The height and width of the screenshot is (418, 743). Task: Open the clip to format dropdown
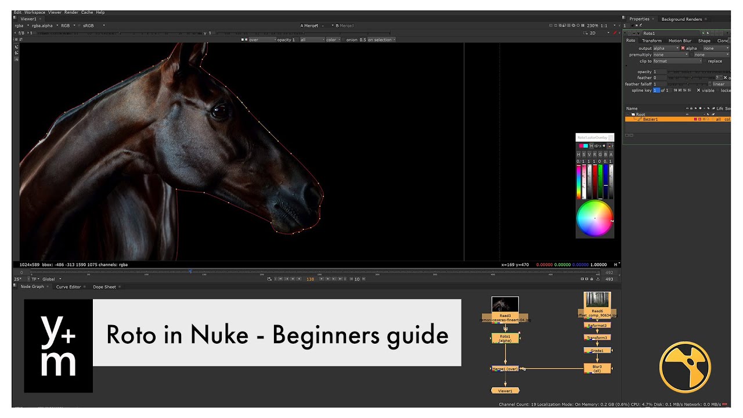tap(677, 61)
